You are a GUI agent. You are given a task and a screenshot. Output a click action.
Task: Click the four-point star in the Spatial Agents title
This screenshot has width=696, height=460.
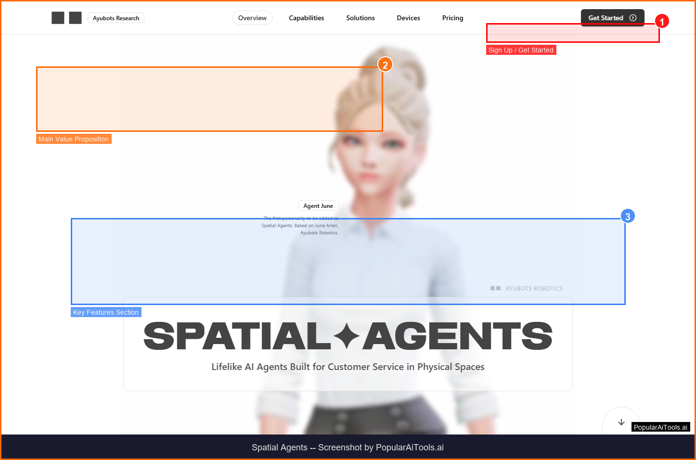347,336
